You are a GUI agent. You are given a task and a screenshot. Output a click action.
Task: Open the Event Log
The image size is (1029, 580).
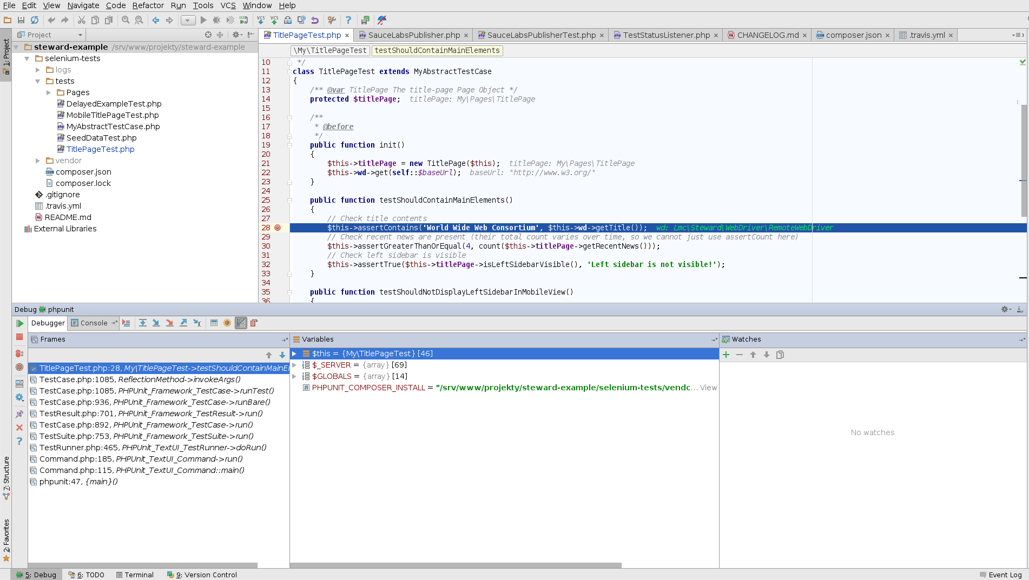click(x=1000, y=575)
